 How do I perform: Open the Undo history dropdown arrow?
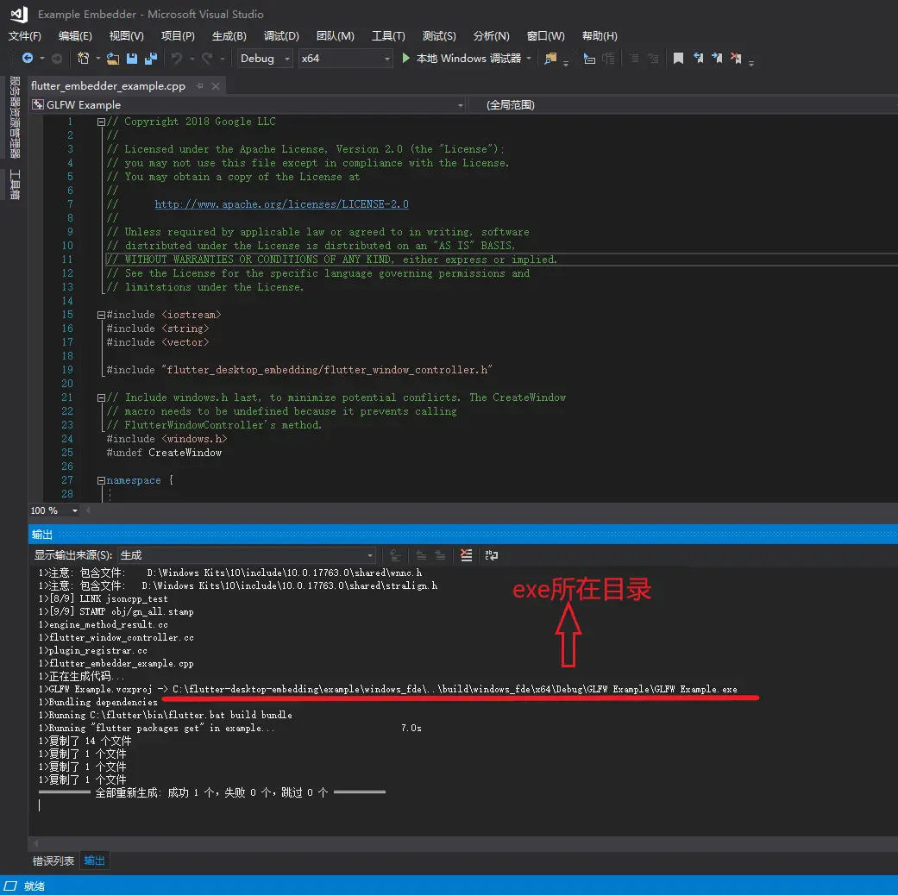pyautogui.click(x=192, y=58)
